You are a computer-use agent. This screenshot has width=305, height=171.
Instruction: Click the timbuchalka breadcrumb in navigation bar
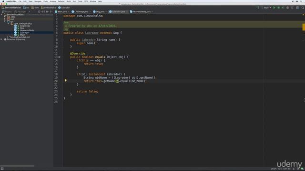49,8
